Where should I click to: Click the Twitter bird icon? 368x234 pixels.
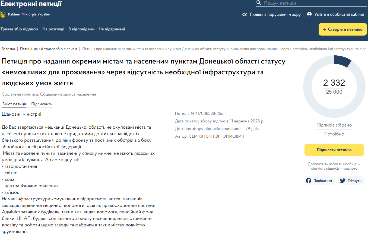tap(343, 181)
